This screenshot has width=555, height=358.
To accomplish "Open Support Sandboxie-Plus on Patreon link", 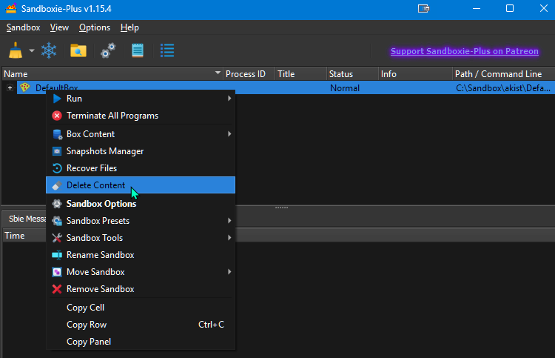I will pos(465,51).
